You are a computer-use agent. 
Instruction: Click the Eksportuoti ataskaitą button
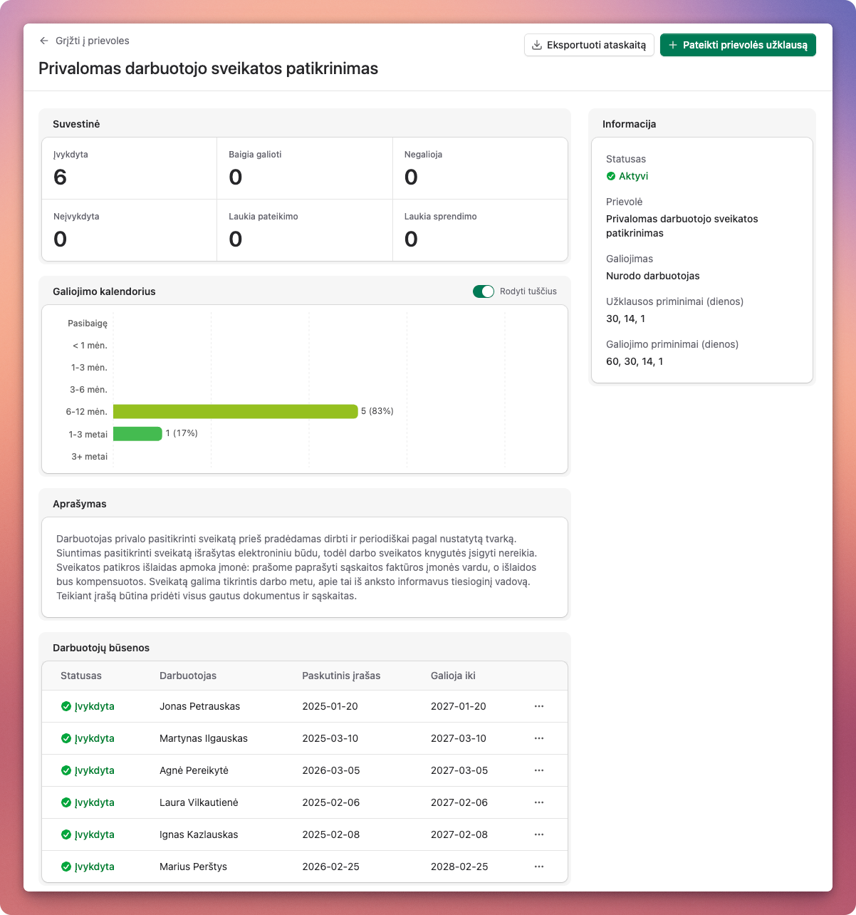(589, 44)
